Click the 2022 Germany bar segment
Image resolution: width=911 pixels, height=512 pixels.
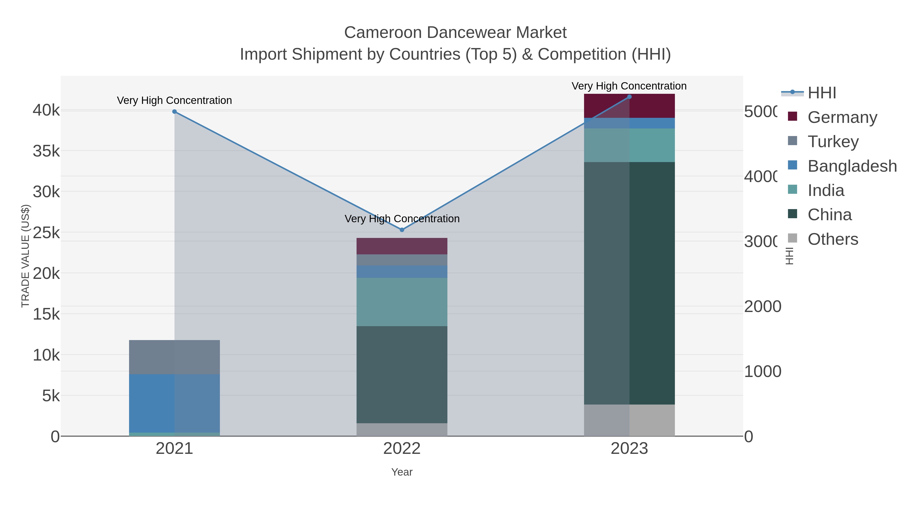tap(402, 246)
